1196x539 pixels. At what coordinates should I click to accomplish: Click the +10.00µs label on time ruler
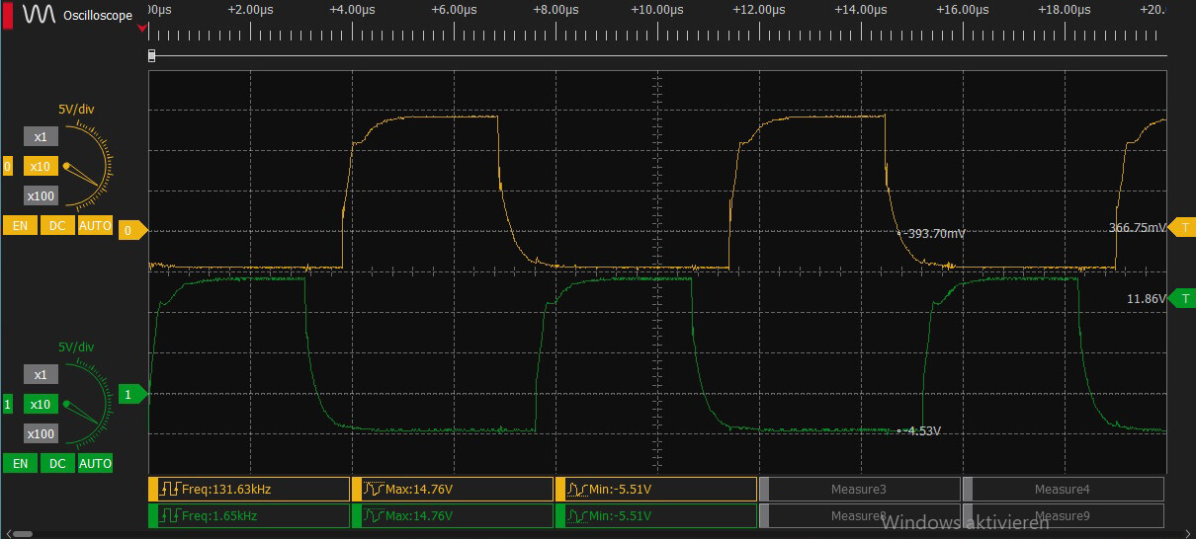[658, 10]
